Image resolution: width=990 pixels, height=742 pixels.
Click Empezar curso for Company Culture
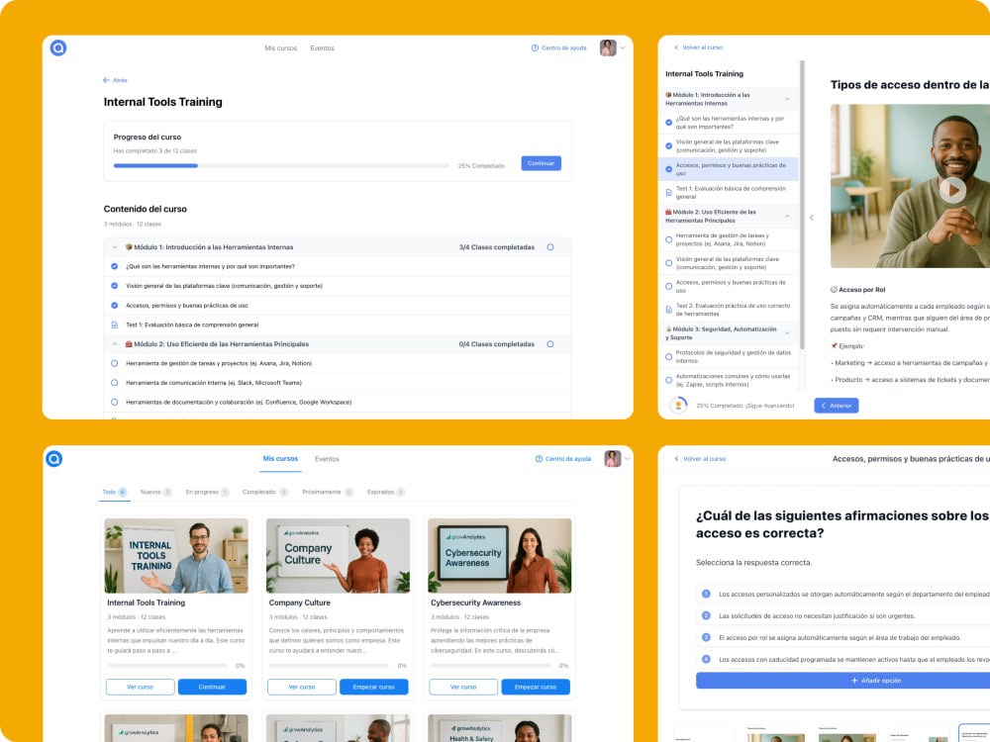(x=374, y=688)
